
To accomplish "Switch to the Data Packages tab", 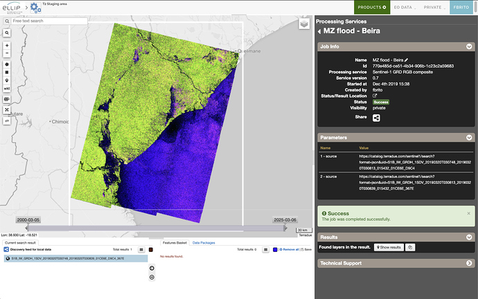I will coord(204,243).
